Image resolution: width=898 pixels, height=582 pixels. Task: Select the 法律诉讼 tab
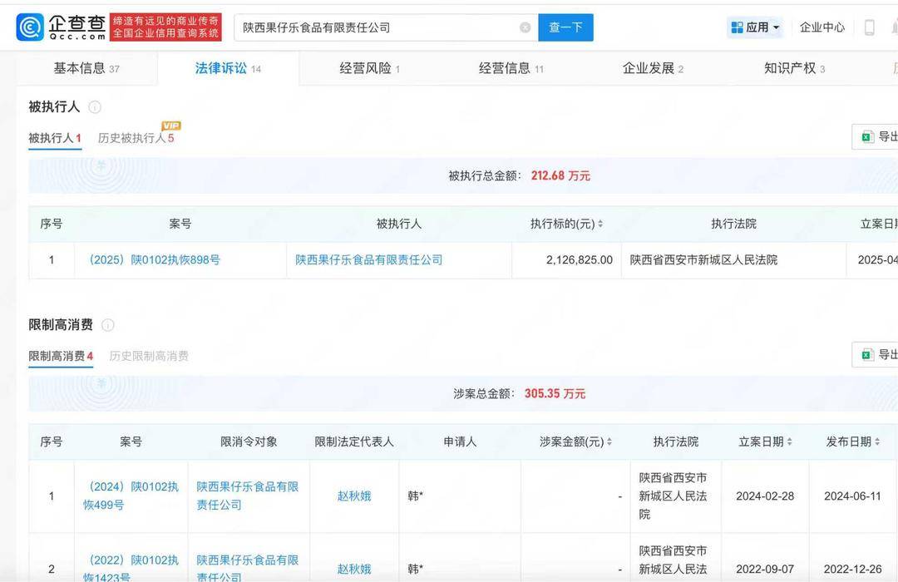point(228,68)
